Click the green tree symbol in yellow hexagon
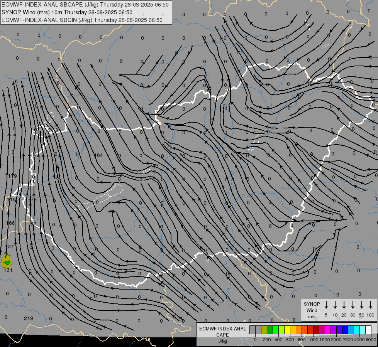The image size is (378, 347). pyautogui.click(x=7, y=262)
